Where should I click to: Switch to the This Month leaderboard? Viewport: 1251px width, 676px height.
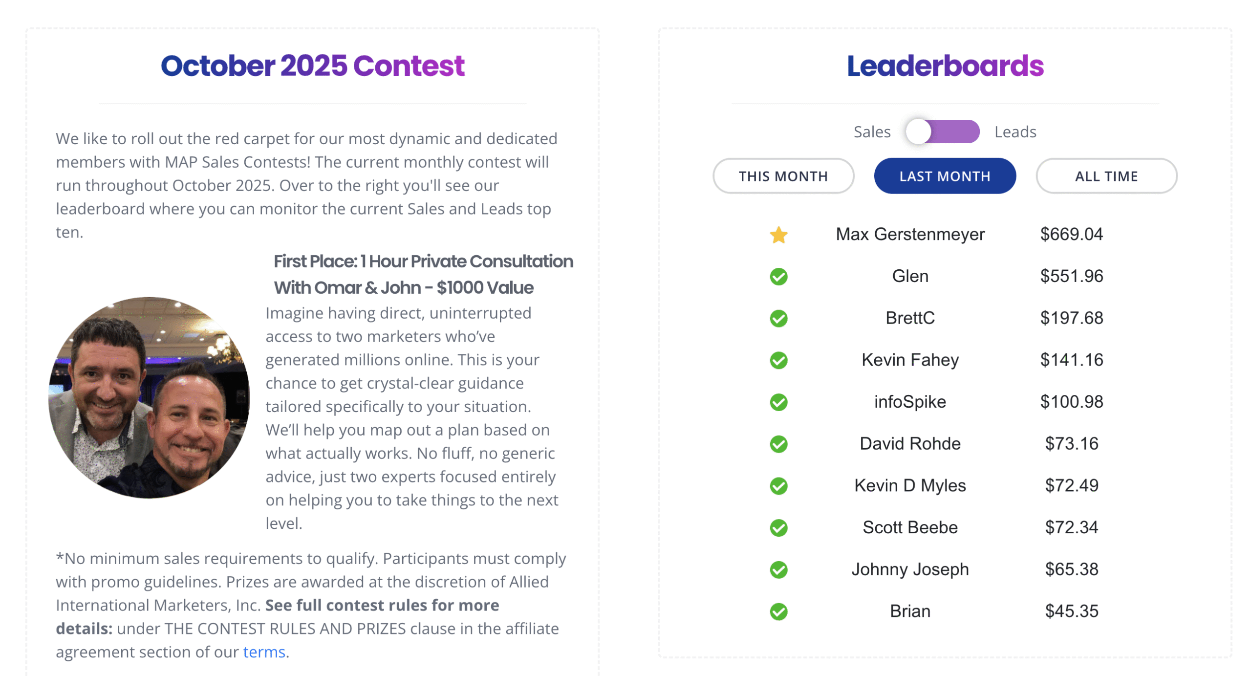(x=782, y=176)
